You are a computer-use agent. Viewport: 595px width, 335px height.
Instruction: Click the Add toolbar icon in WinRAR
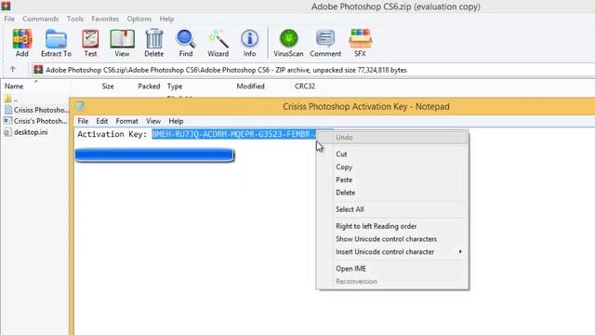[x=22, y=43]
